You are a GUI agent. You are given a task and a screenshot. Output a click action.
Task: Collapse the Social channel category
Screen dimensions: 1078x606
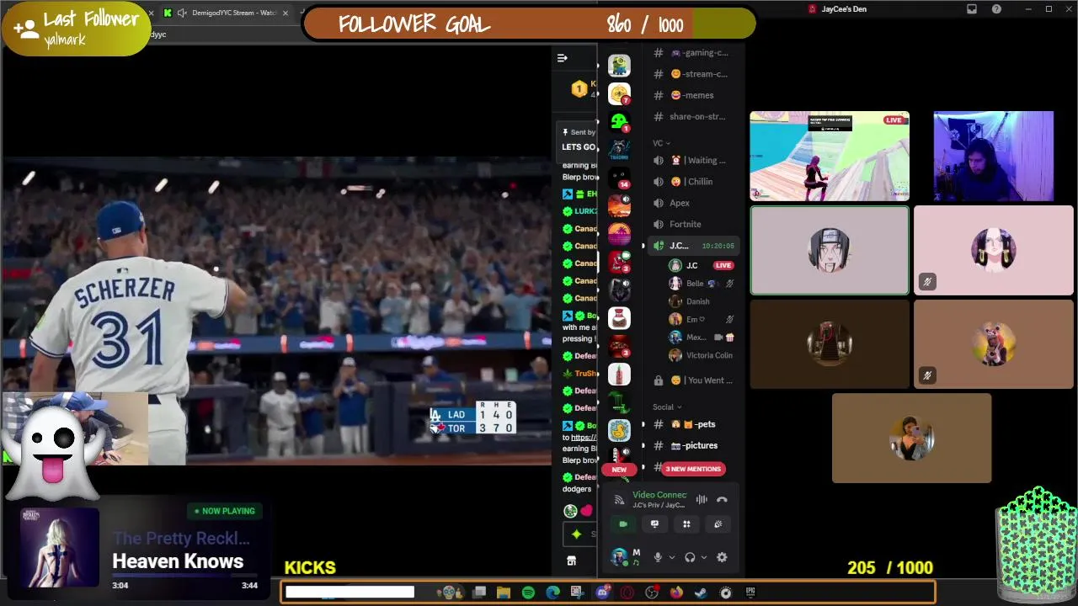point(667,407)
